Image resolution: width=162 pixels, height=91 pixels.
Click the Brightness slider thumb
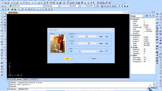click(x=87, y=36)
